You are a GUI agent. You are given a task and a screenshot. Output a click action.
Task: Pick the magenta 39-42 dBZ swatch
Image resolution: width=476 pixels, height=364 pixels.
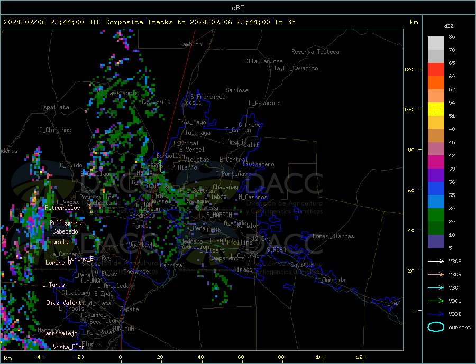tap(436, 162)
